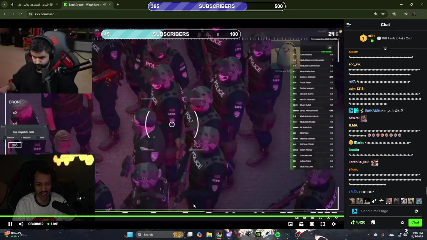Bookmark this page with star icon
Viewport: 427px width, 240px height.
[383, 14]
